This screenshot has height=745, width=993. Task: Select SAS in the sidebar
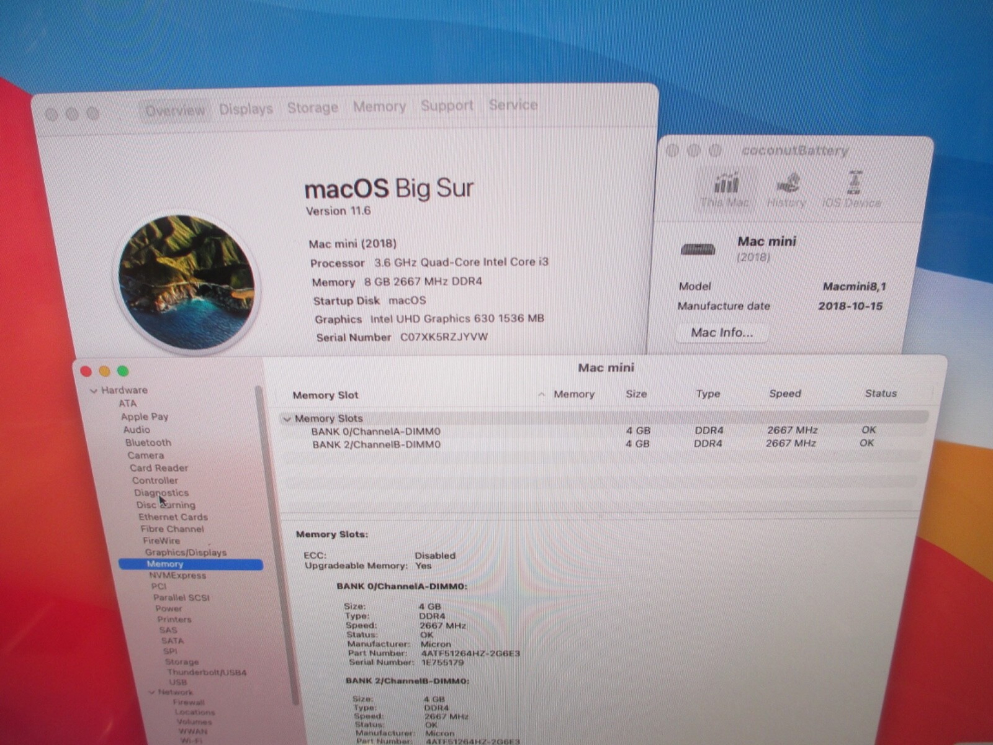[168, 630]
